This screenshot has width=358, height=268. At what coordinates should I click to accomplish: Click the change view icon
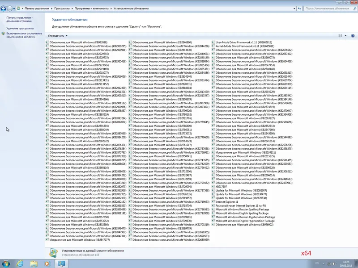point(340,36)
